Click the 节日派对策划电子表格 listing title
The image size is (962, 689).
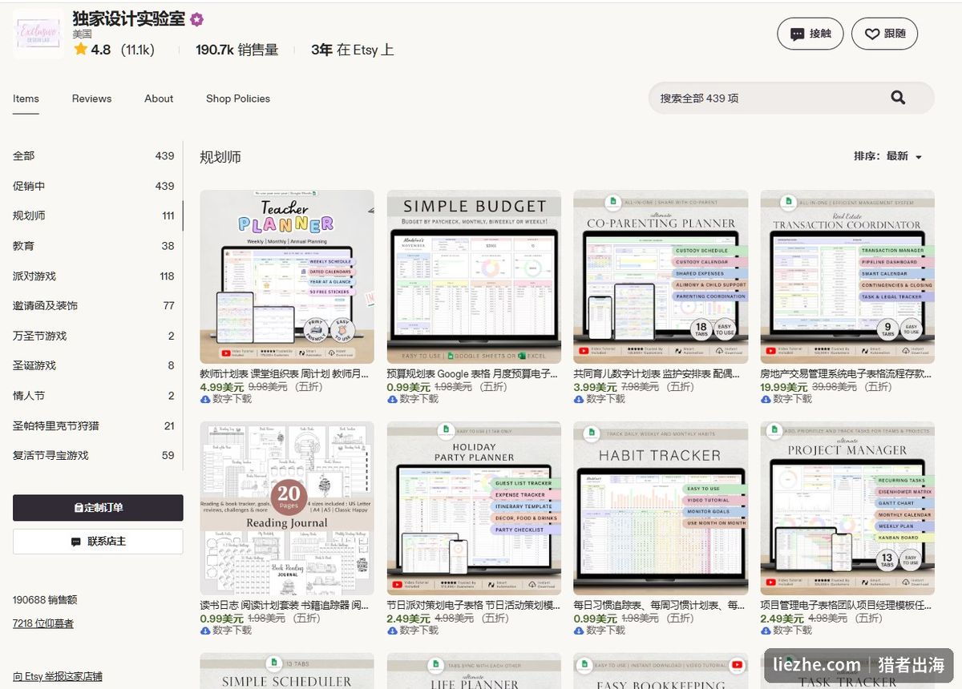tap(474, 606)
